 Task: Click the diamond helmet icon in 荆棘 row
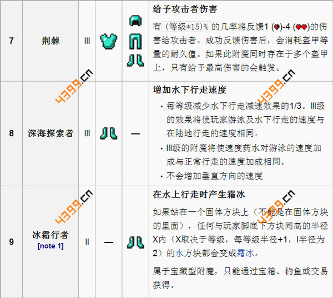pos(135,21)
